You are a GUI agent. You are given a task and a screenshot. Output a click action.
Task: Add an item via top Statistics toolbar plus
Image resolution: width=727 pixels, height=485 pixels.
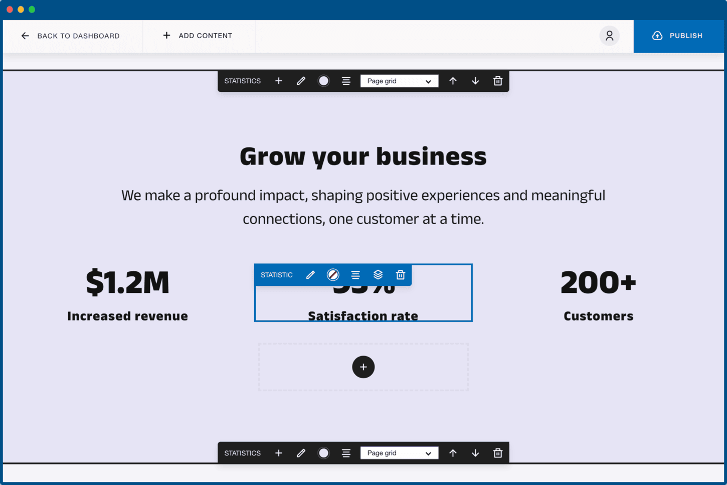pyautogui.click(x=279, y=81)
